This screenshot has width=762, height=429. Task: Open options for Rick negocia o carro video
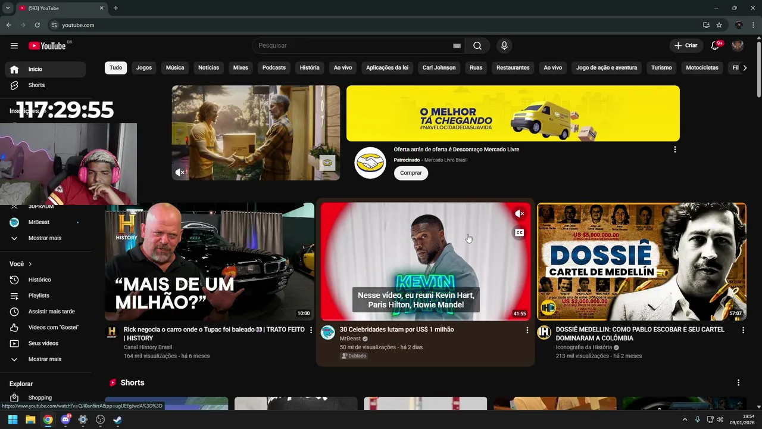311,330
